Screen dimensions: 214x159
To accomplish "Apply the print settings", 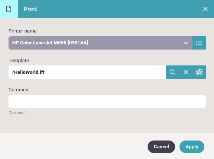I will [x=192, y=147].
